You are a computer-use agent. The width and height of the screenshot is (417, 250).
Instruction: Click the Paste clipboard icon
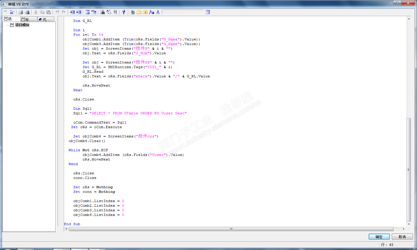49,12
